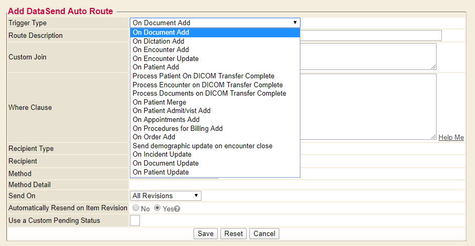Select the Yes radio button
The image size is (475, 246).
(158, 208)
